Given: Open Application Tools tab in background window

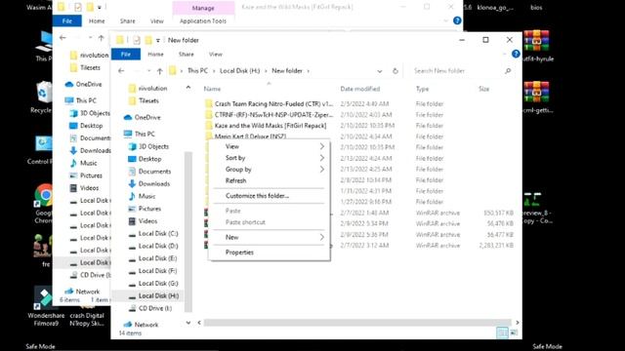Looking at the screenshot, I should pos(203,21).
